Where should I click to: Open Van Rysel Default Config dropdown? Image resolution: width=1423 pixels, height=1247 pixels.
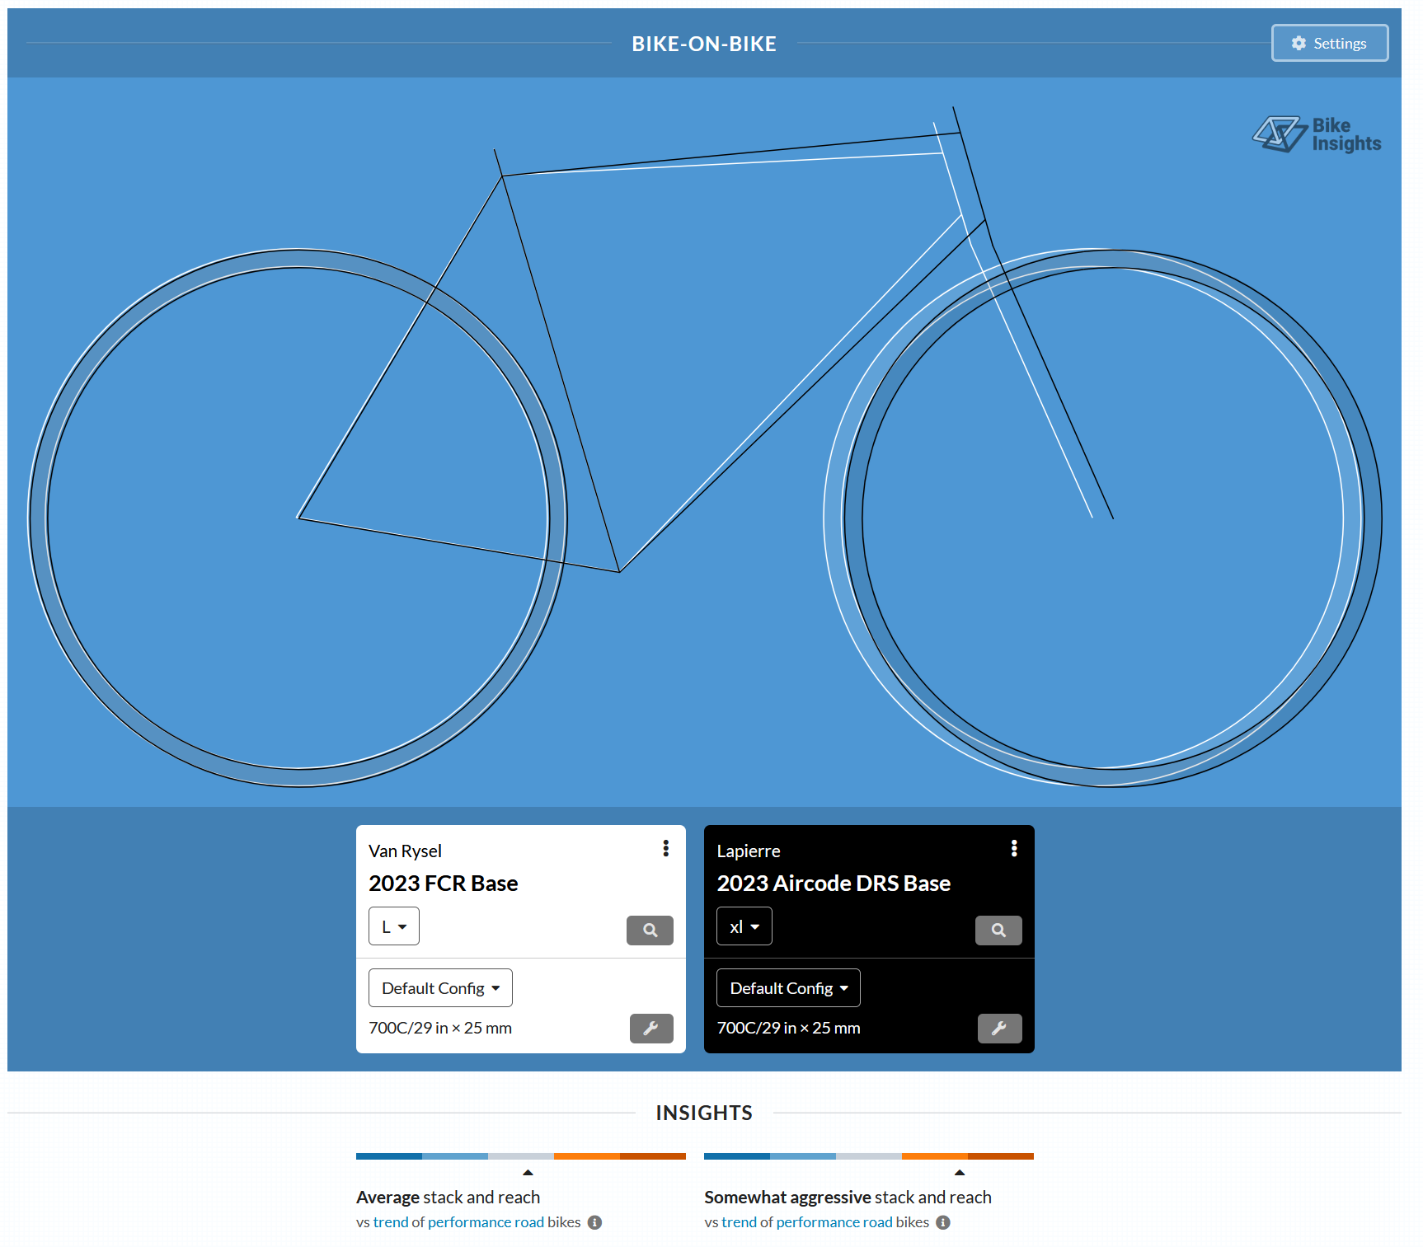pyautogui.click(x=440, y=988)
